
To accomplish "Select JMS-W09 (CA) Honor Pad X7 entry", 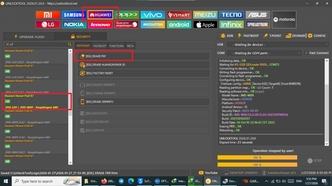I will [x=36, y=132].
